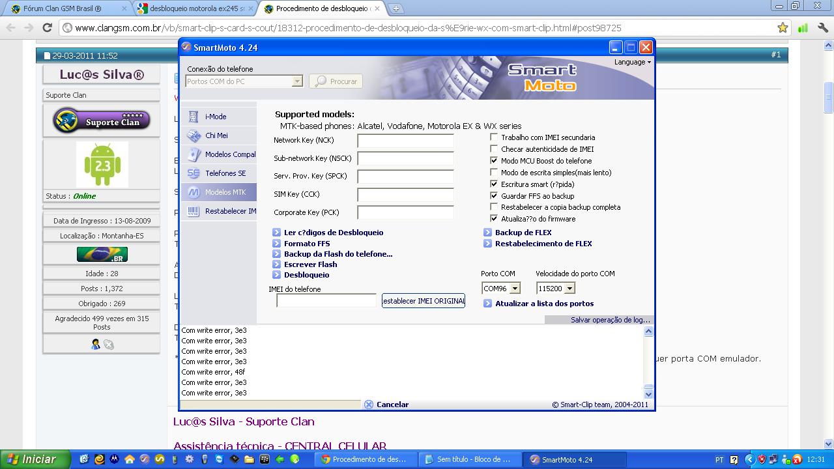834x469 pixels.
Task: Open Bloco de notas from taskbar
Action: pos(469,459)
